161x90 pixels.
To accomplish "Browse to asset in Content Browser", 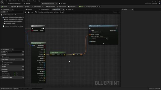I will pos(20,6).
